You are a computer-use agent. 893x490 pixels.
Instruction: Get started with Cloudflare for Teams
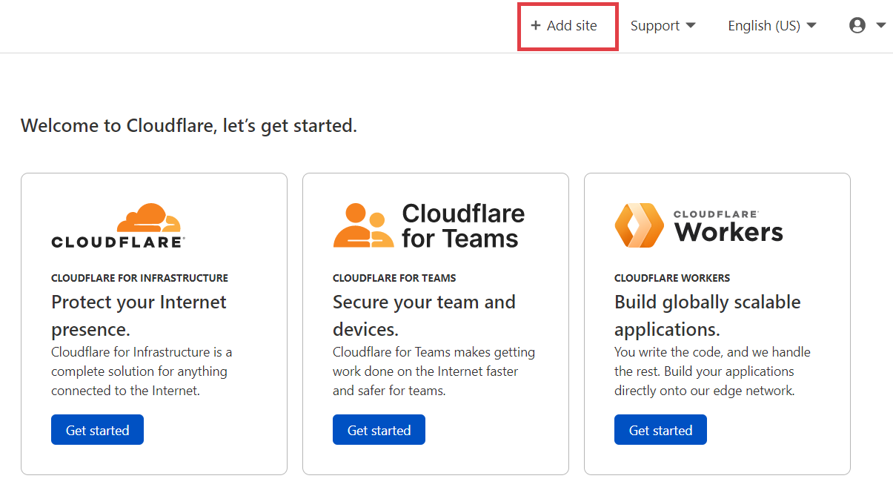(379, 430)
